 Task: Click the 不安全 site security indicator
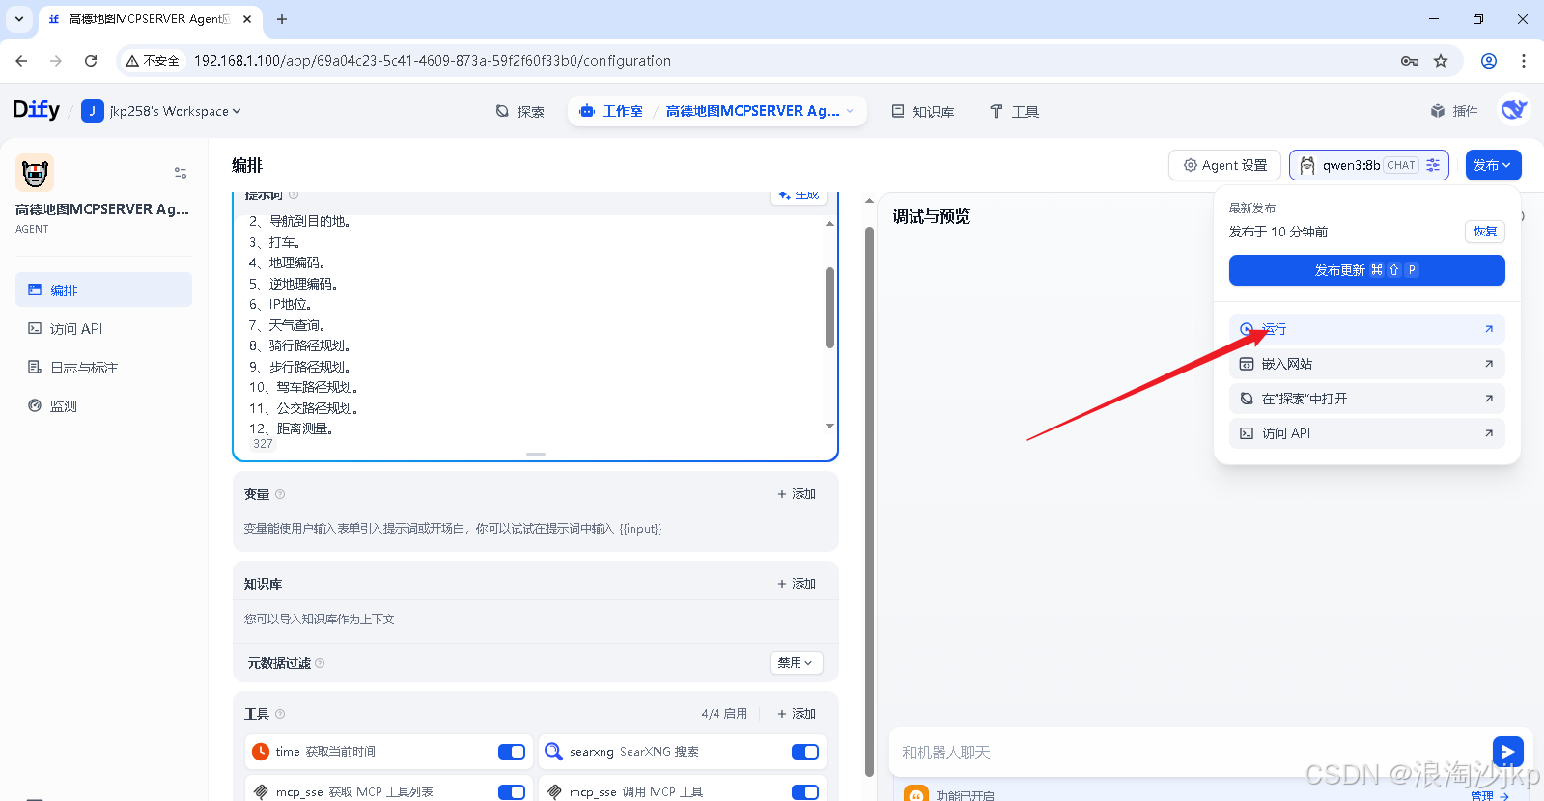(x=154, y=61)
